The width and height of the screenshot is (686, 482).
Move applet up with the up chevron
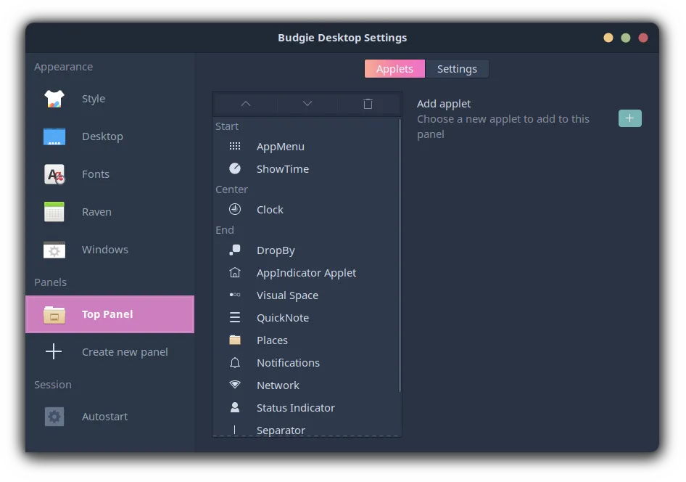[245, 104]
